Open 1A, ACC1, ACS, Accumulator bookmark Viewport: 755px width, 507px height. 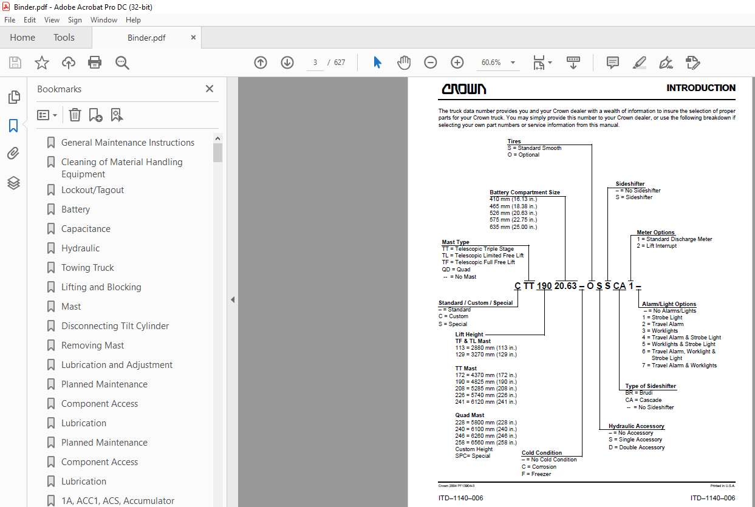(118, 501)
